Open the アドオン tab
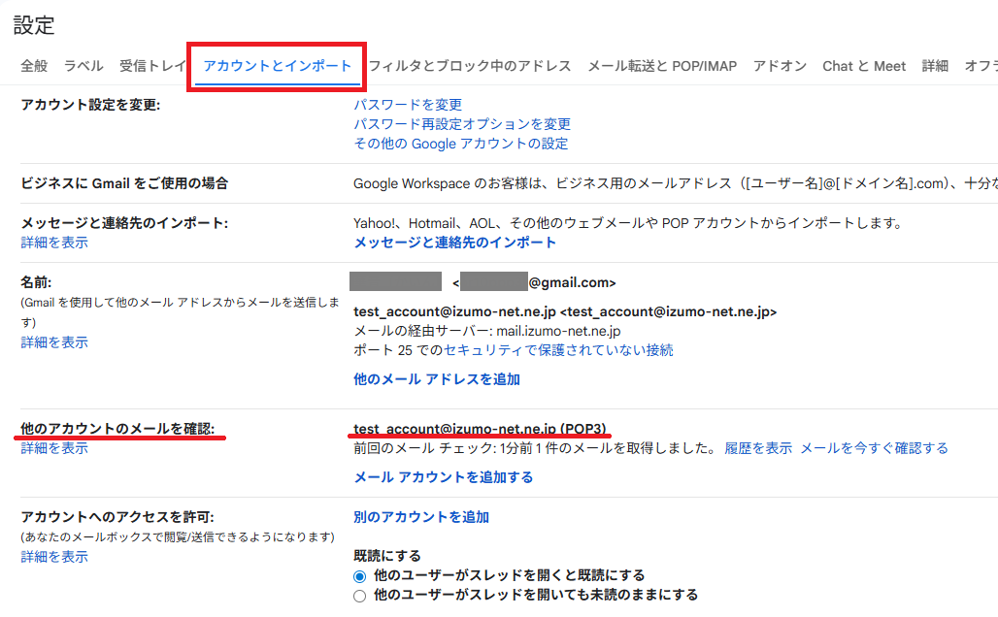Screen dimensions: 998x617 coord(780,66)
